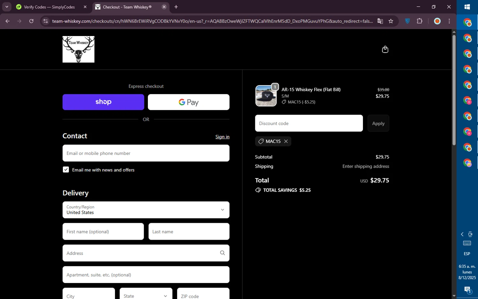Focus the Email or mobile phone field
Viewport: 478px width, 299px height.
click(x=146, y=153)
